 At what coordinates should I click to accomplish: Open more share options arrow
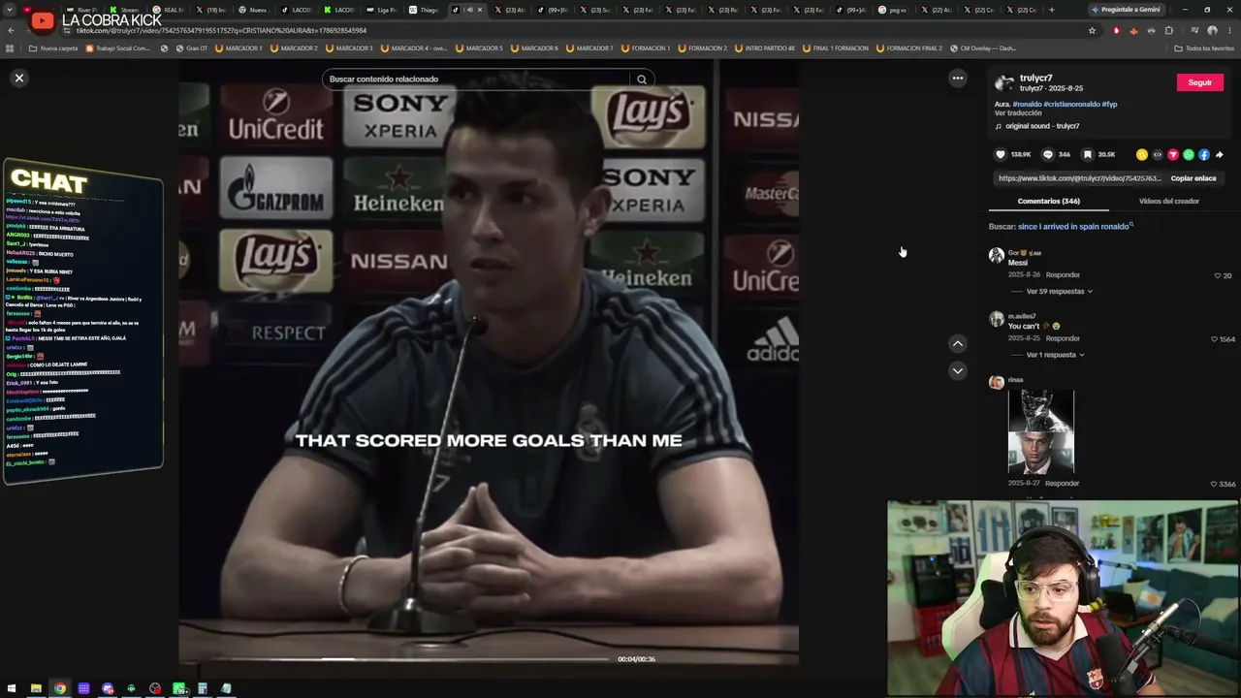pos(1220,154)
